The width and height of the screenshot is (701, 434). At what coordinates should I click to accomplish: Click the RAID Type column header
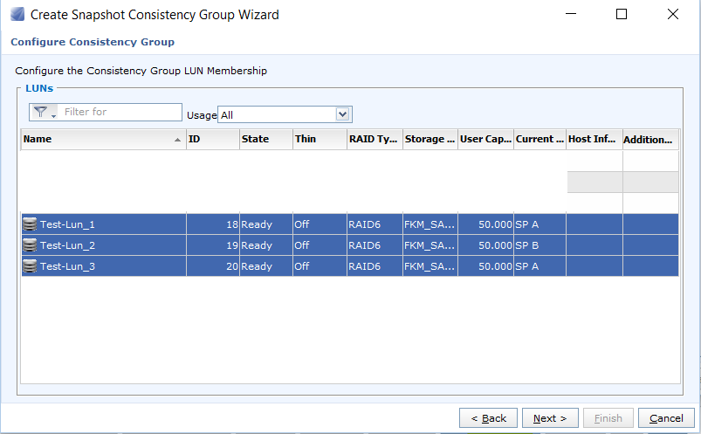tap(375, 139)
